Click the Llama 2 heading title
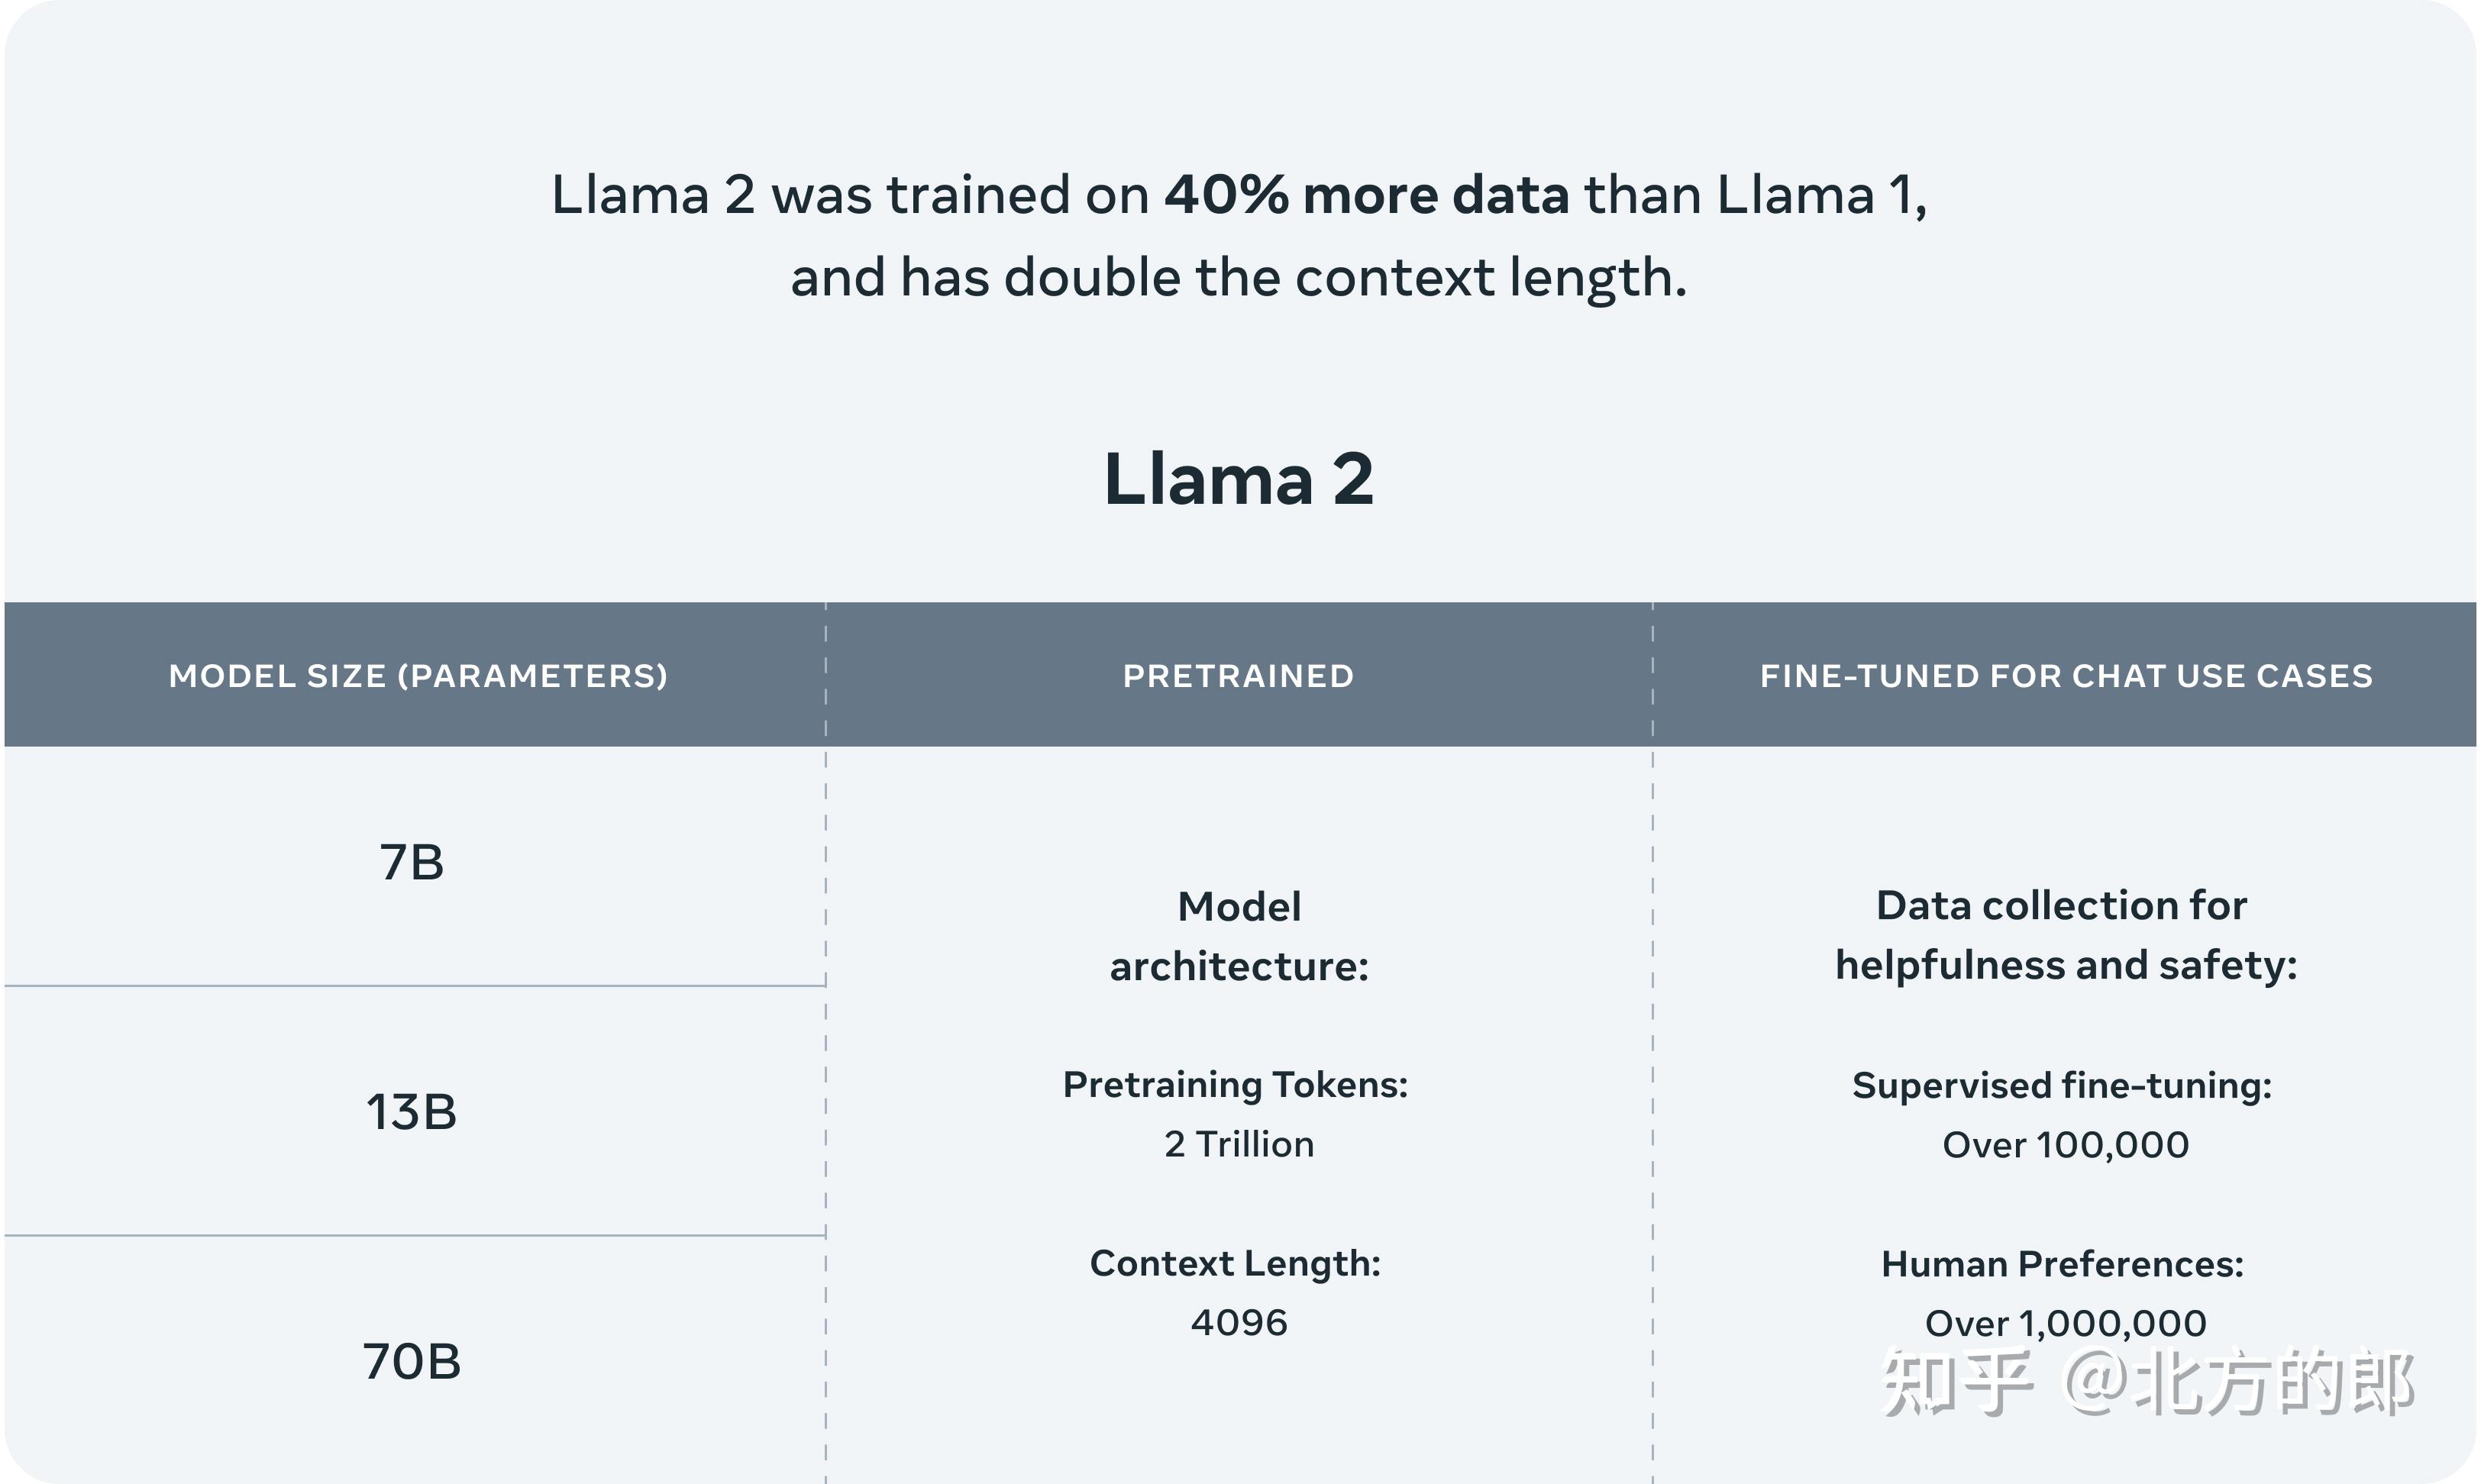Viewport: 2481px width, 1484px height. click(1238, 480)
